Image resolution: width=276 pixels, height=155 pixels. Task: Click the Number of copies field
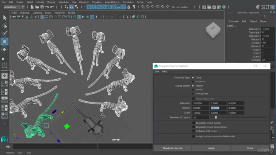(x=200, y=118)
